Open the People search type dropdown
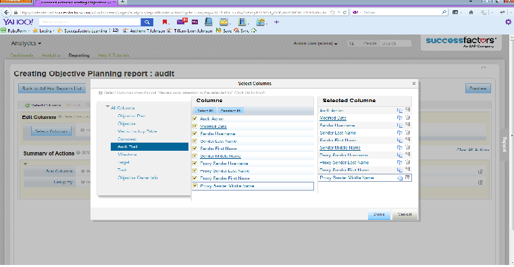The height and width of the screenshot is (267, 514). coord(370,43)
